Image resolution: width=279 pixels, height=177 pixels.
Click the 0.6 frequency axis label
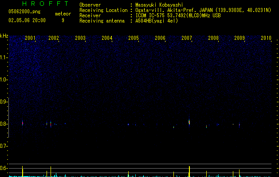[4, 168]
